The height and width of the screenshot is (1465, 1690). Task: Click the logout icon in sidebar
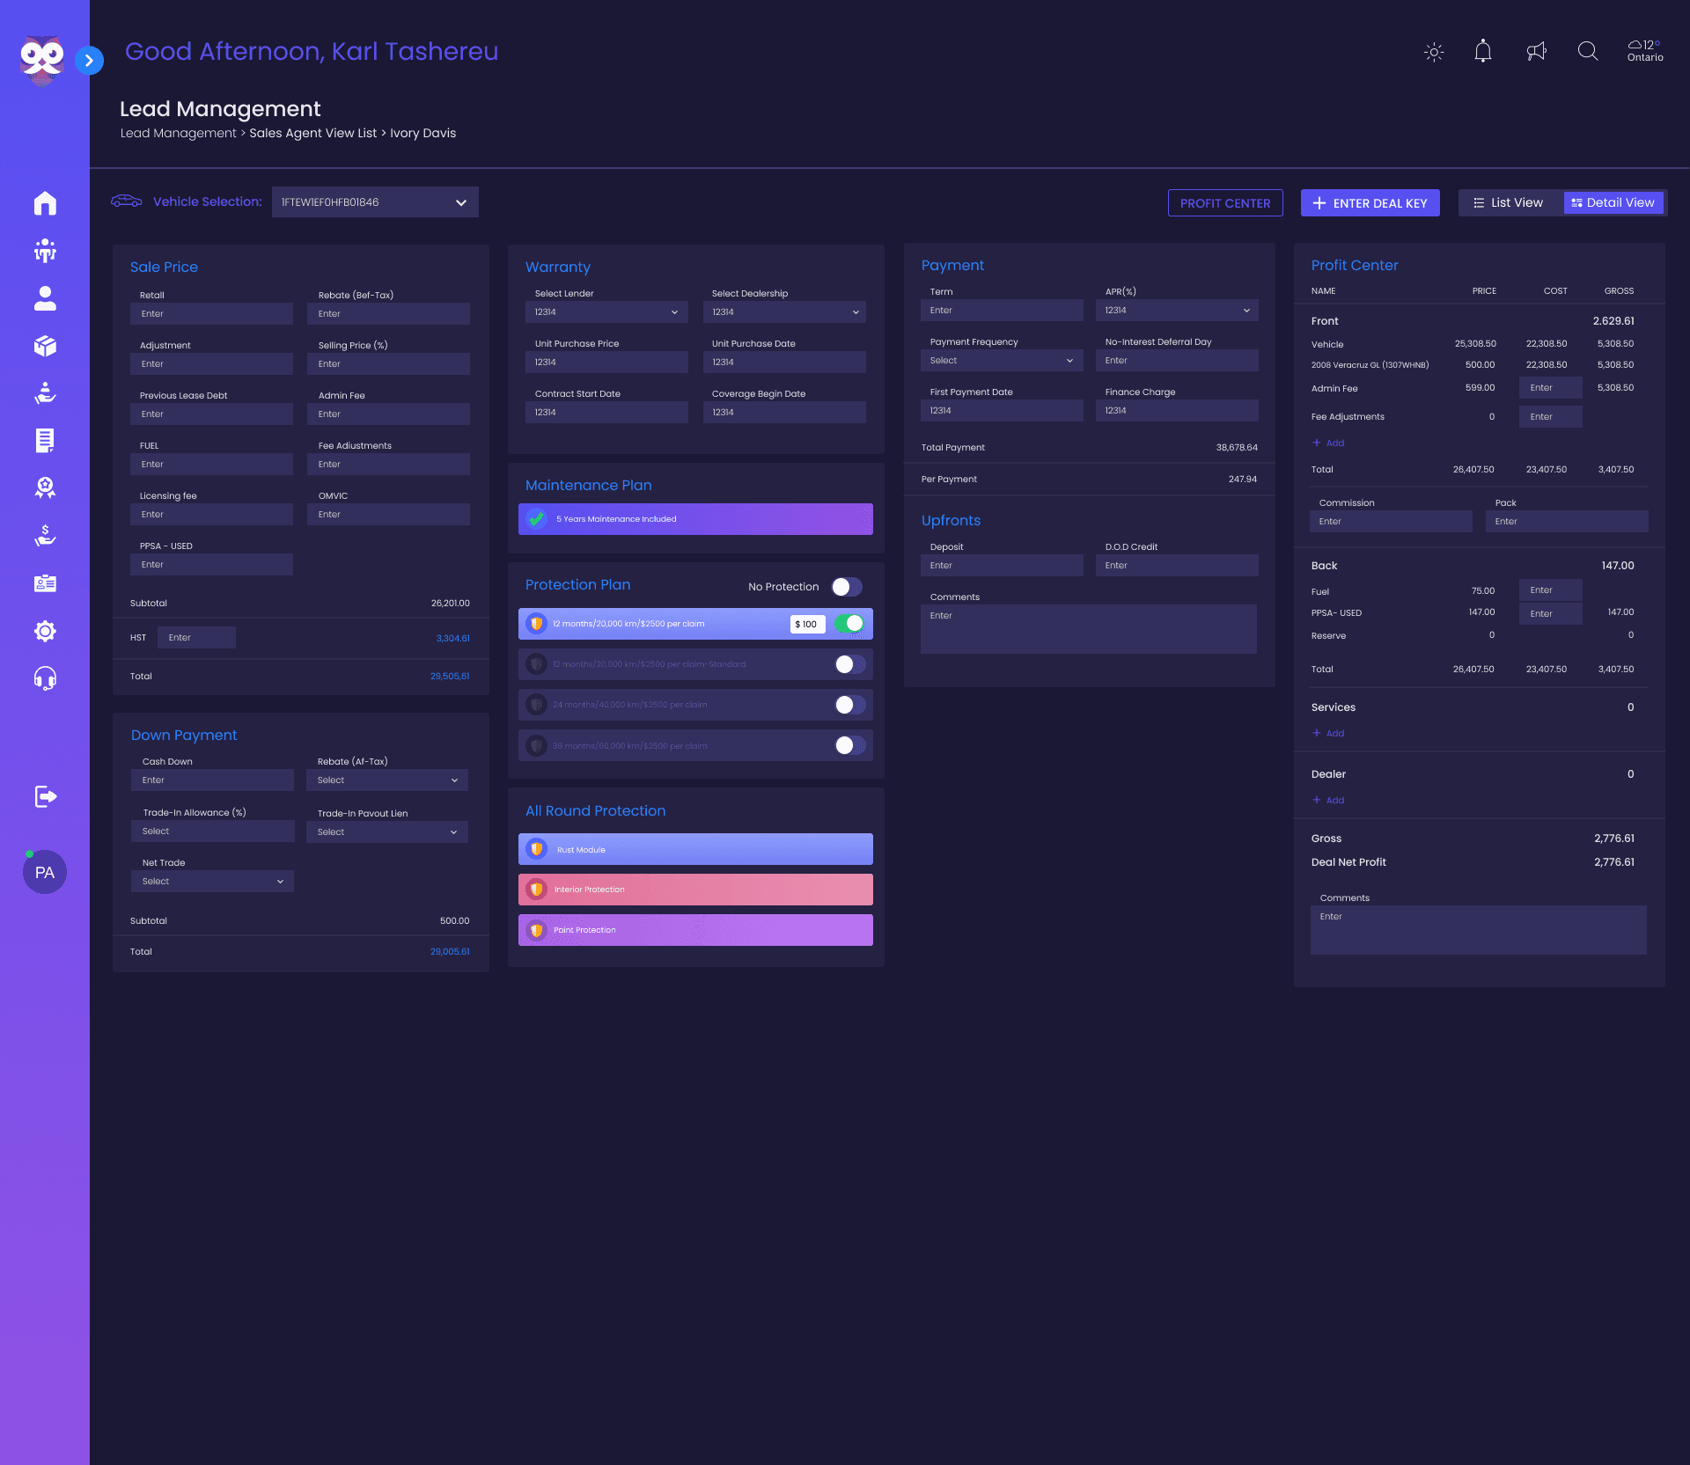pos(45,796)
